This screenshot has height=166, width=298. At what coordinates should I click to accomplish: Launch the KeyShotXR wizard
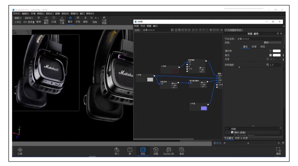coord(169,151)
